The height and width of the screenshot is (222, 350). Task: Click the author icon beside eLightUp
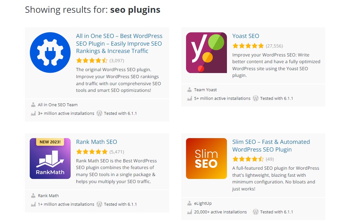click(x=190, y=203)
